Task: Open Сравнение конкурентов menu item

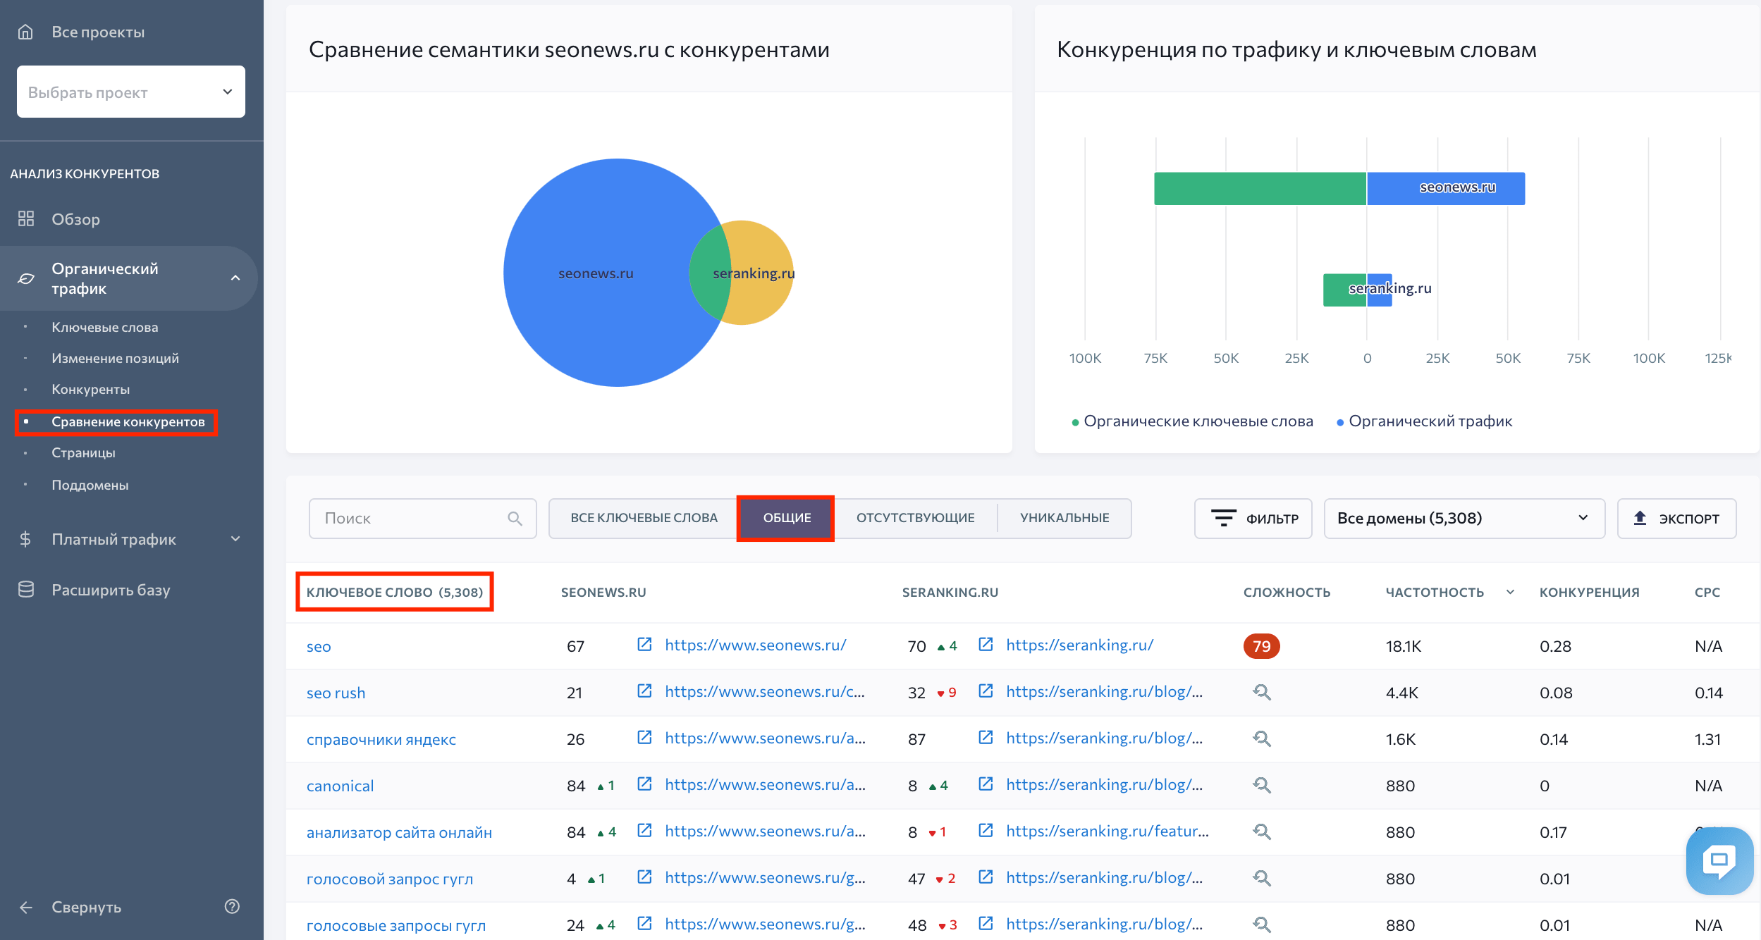Action: 128,421
